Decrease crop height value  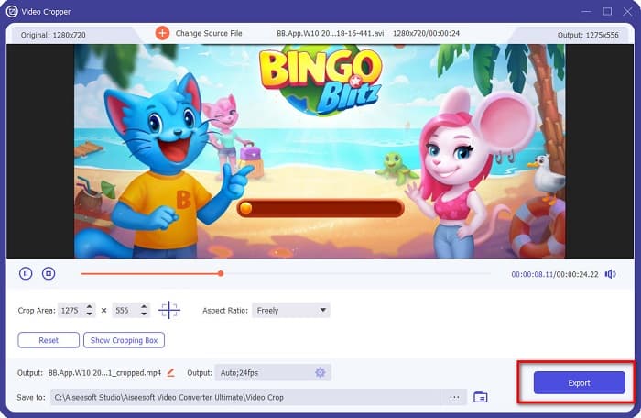coord(144,313)
